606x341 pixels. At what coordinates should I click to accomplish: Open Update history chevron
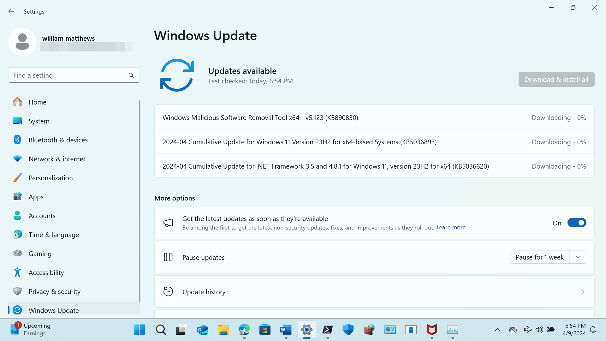point(583,292)
